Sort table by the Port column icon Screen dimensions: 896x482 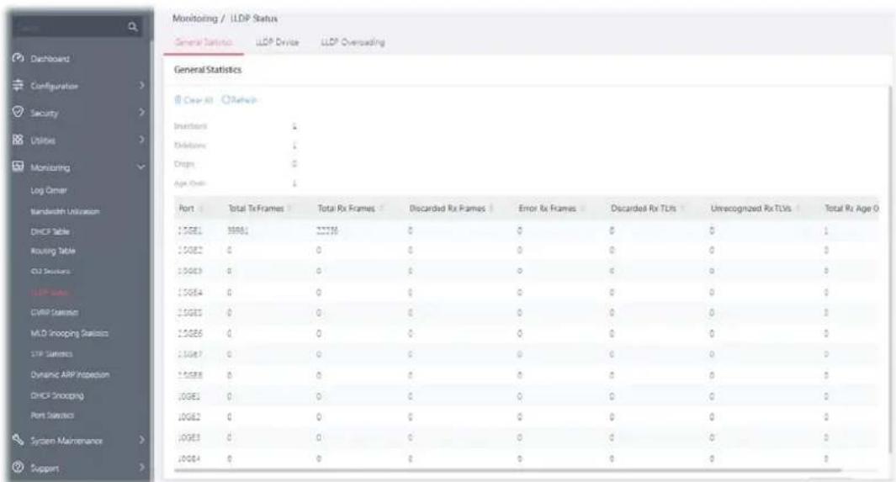click(202, 209)
